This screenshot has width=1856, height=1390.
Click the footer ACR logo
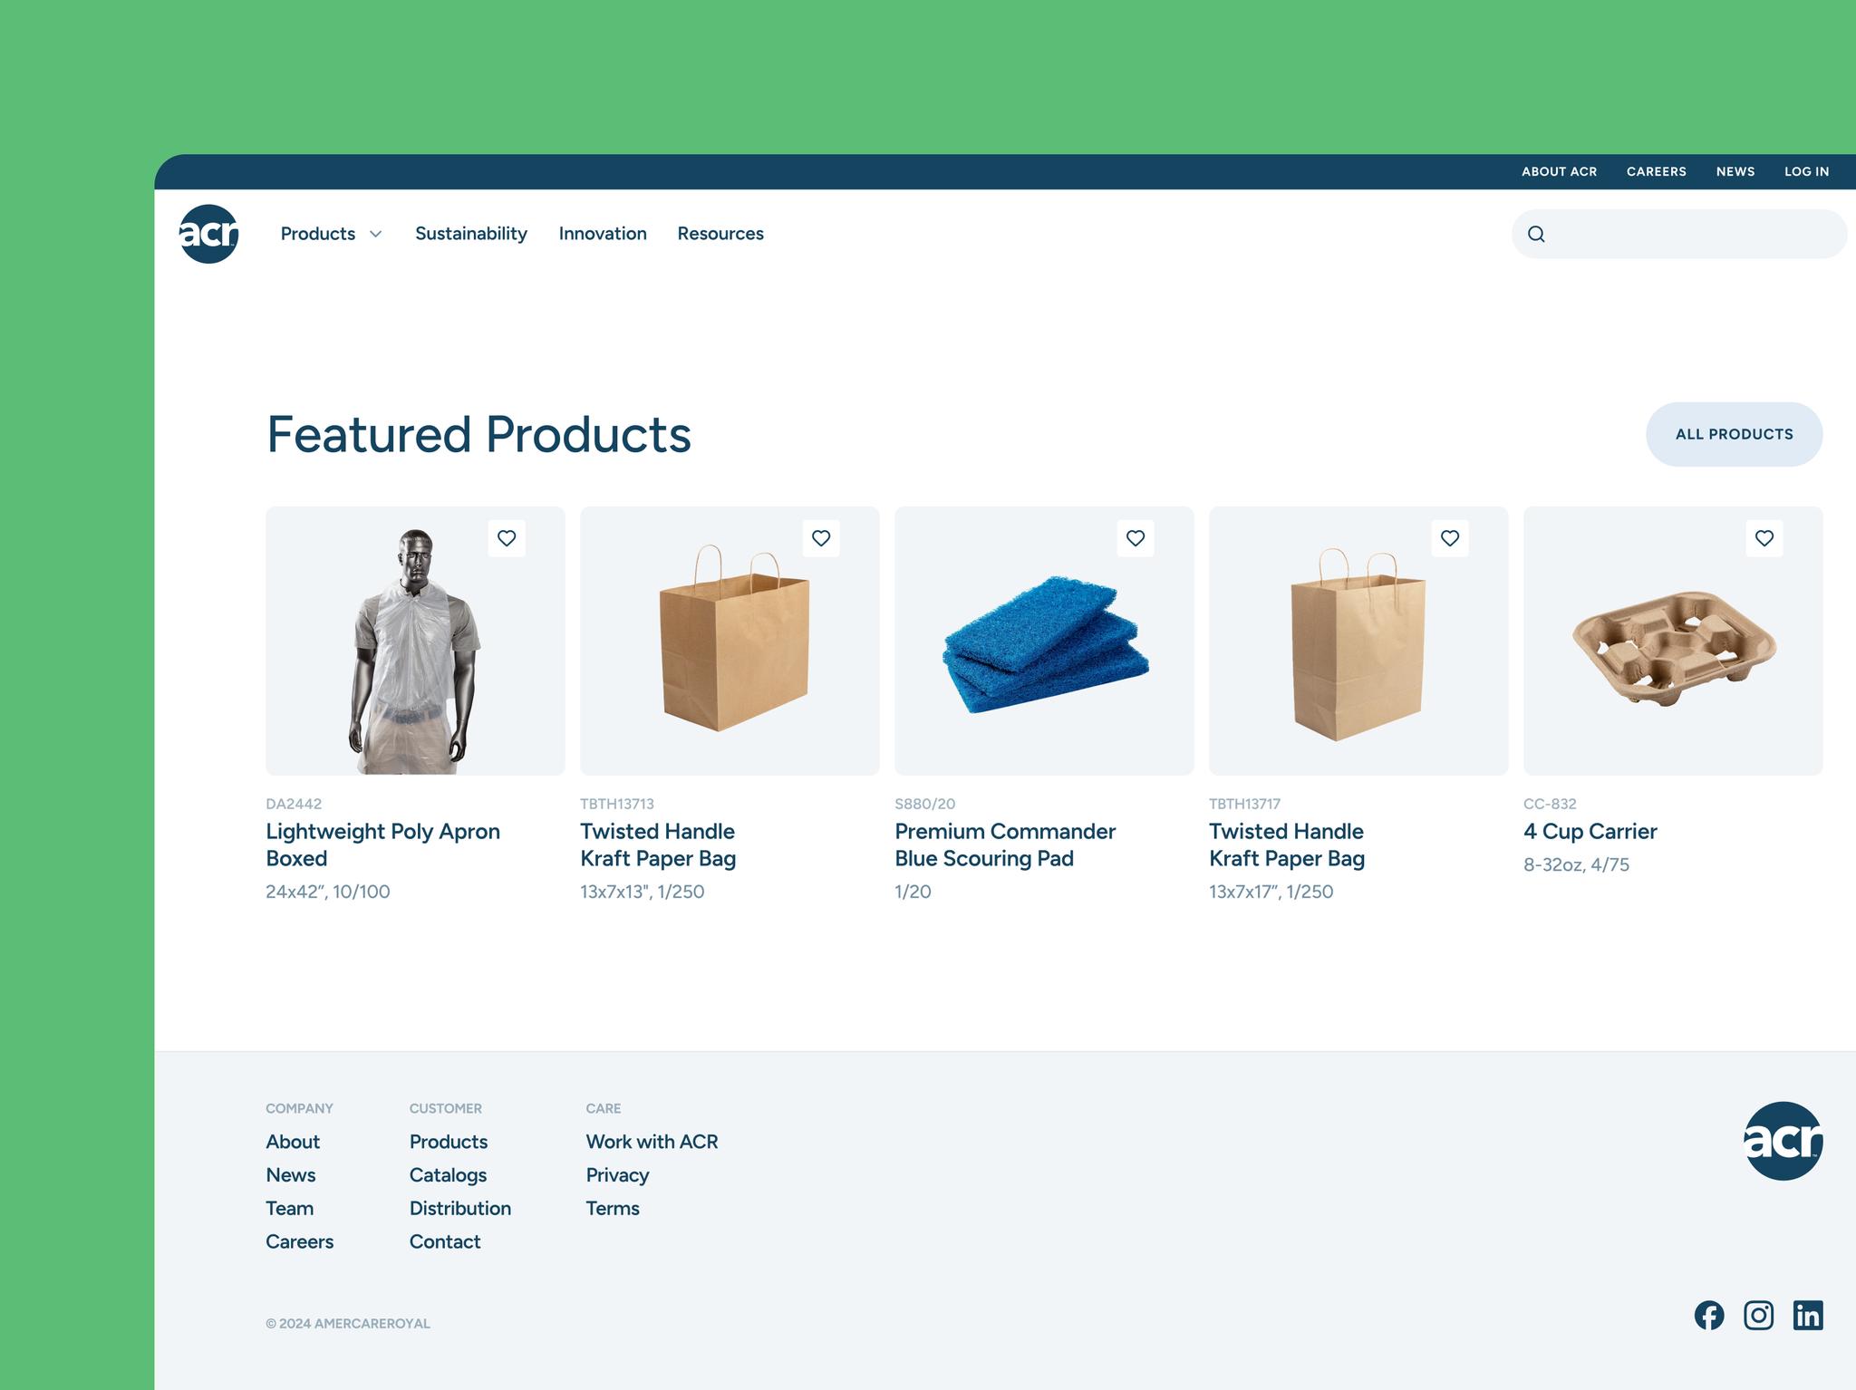tap(1783, 1141)
